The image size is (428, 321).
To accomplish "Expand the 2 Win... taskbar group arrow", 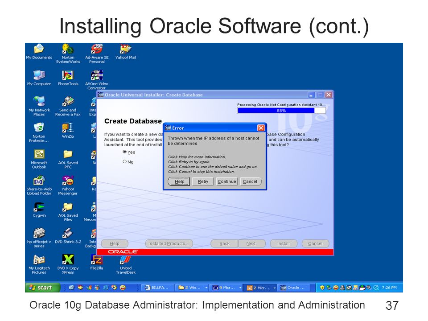I will [206, 288].
